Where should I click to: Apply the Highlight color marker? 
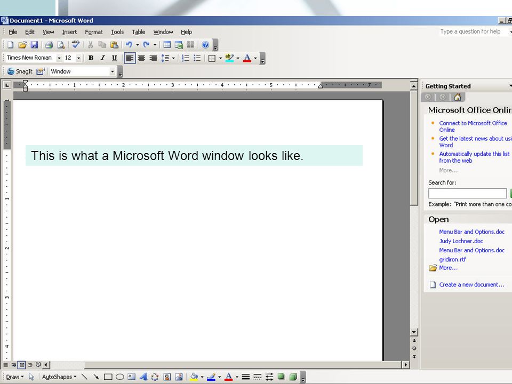(x=229, y=58)
